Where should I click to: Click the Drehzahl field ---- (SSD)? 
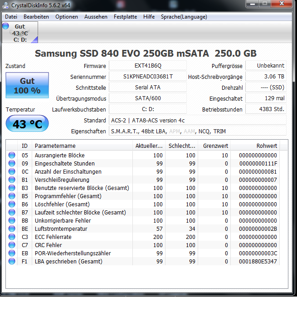click(266, 88)
